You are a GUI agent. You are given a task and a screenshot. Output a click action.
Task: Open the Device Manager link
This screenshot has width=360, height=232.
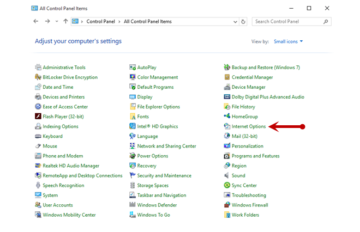pyautogui.click(x=249, y=87)
